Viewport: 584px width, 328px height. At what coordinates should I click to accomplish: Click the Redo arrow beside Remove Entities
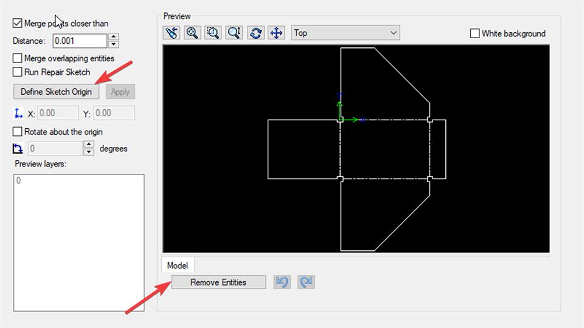point(307,282)
